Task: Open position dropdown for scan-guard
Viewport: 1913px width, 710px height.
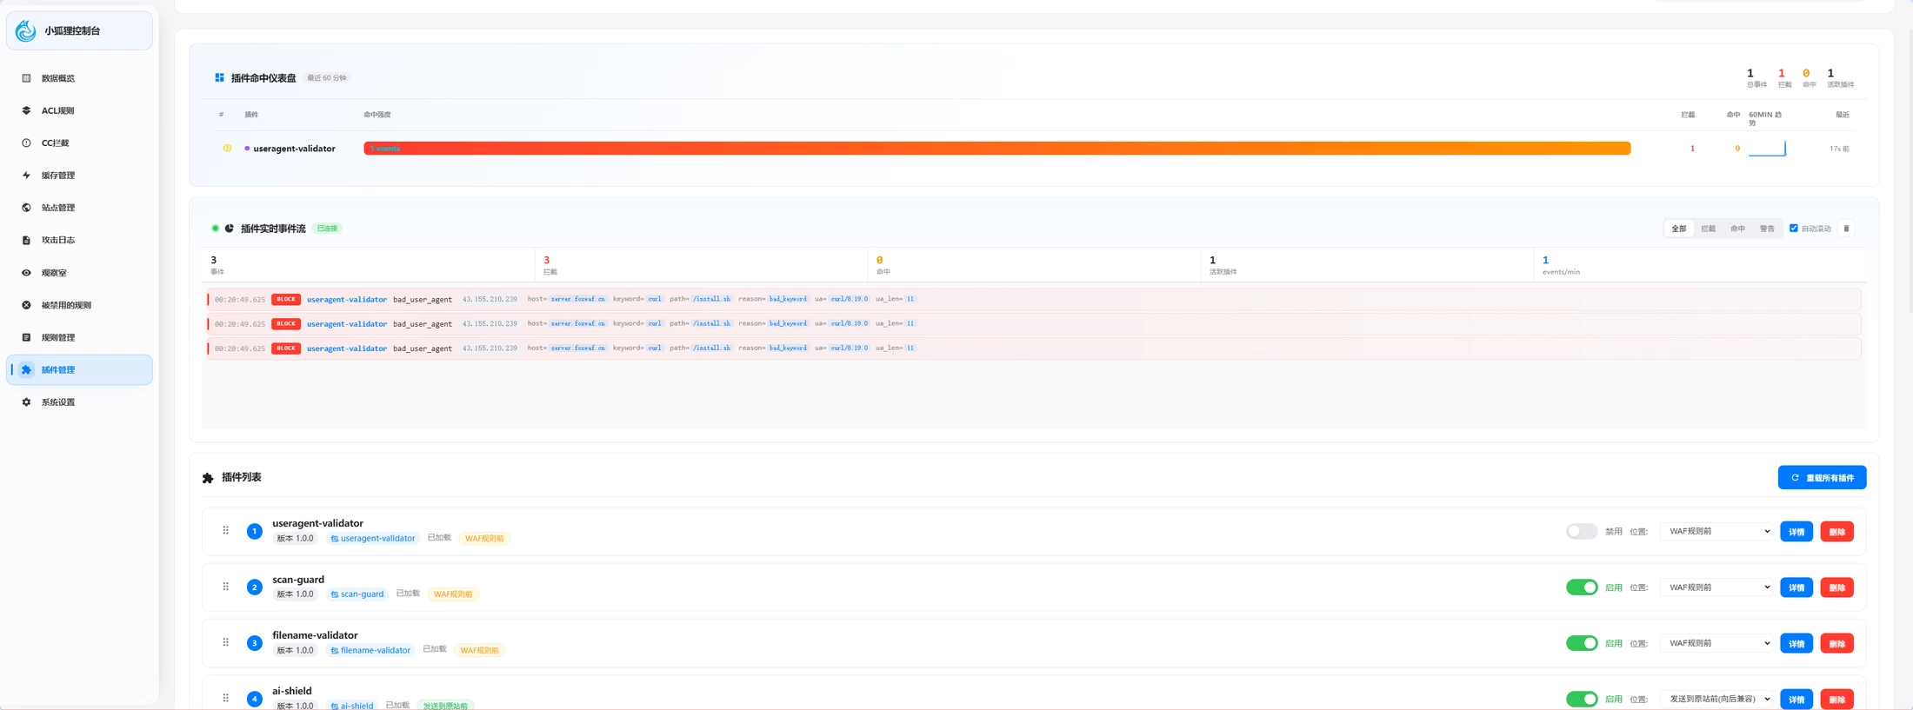Action: 1716,587
